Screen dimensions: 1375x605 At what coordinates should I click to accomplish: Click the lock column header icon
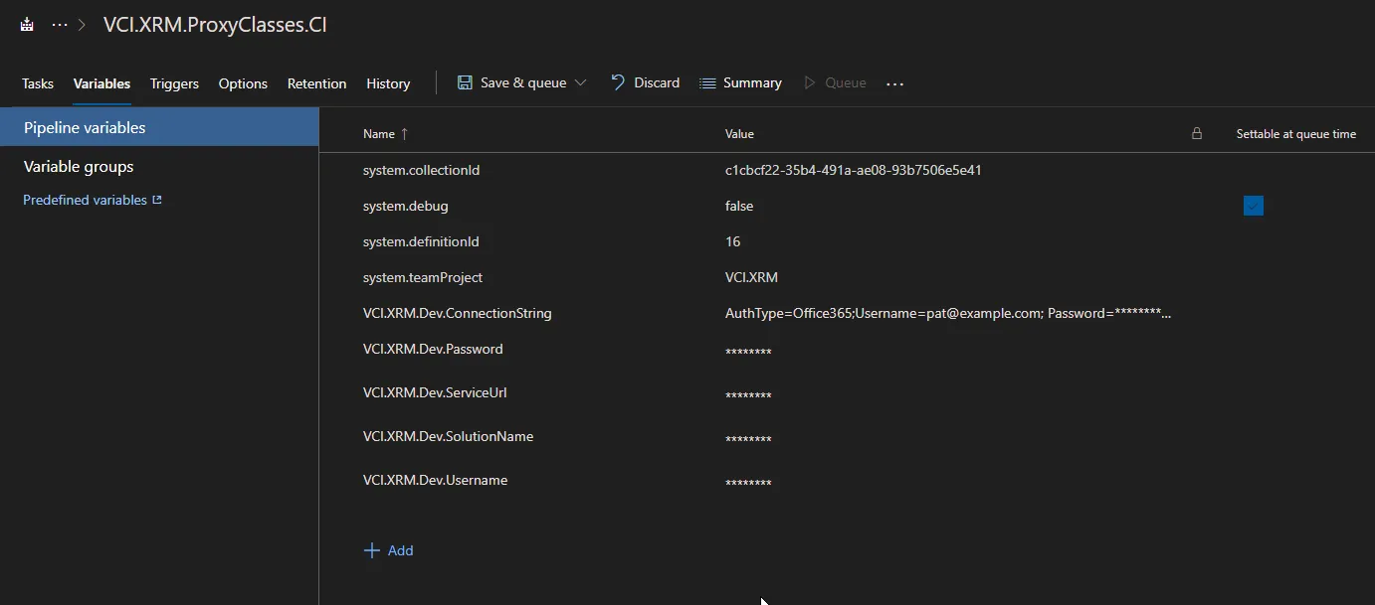coord(1197,133)
